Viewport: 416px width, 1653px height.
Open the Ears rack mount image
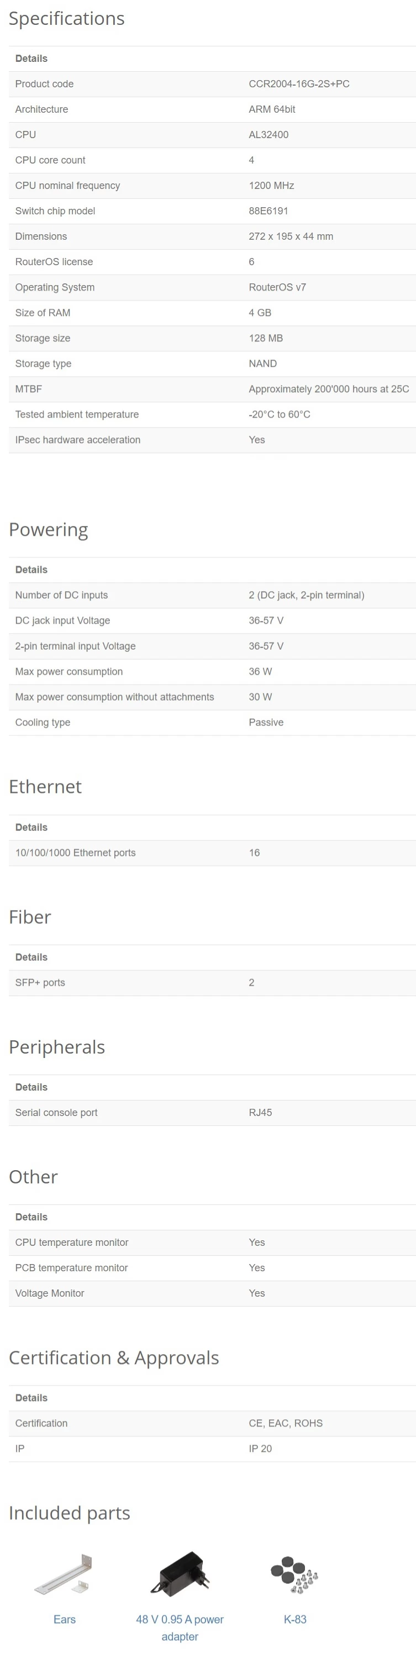(x=64, y=1574)
